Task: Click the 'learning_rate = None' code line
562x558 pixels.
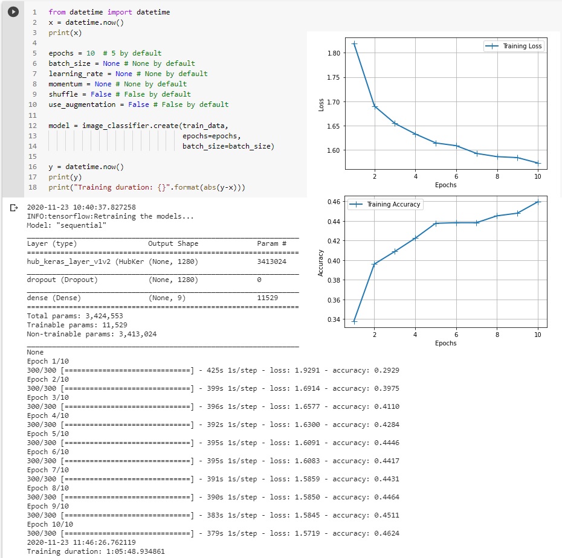Action: coord(128,74)
